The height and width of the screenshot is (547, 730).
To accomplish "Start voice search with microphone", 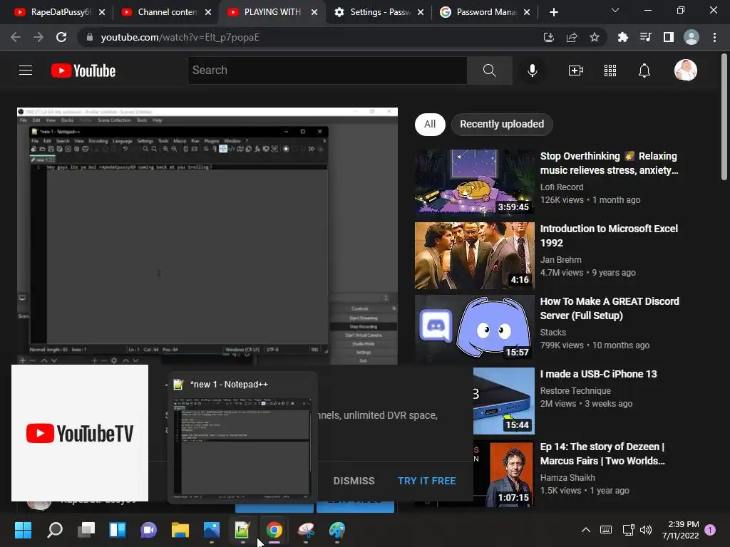I will (x=533, y=71).
